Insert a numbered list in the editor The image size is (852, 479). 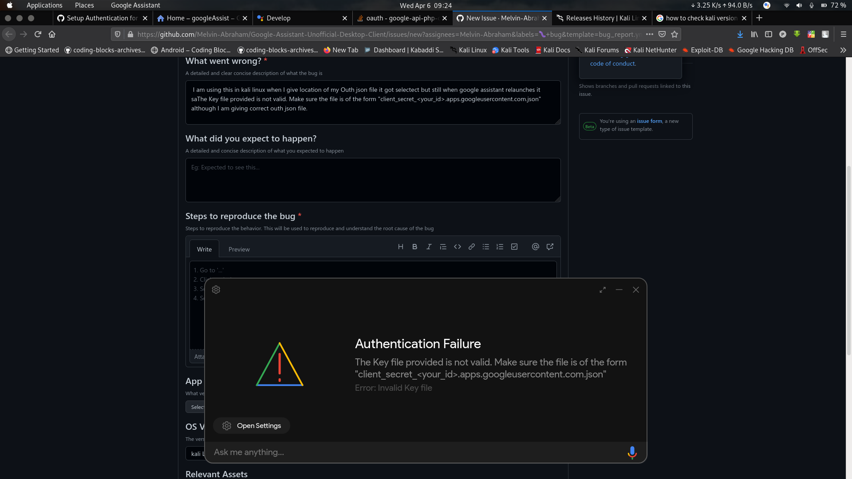500,247
